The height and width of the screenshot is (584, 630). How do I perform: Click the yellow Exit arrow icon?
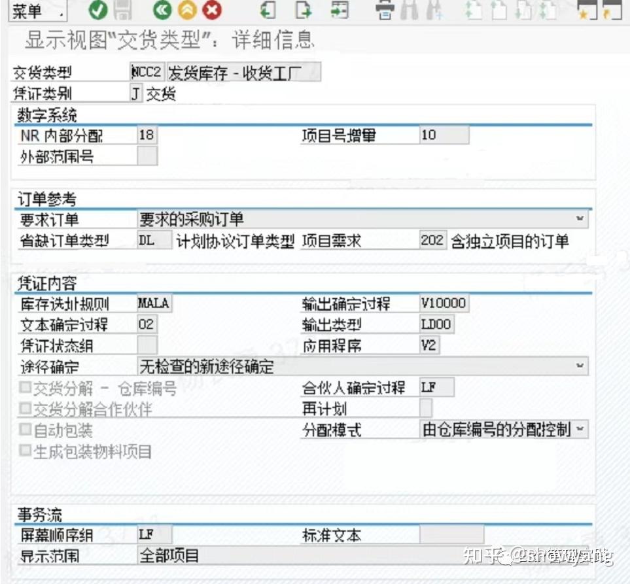coord(186,10)
